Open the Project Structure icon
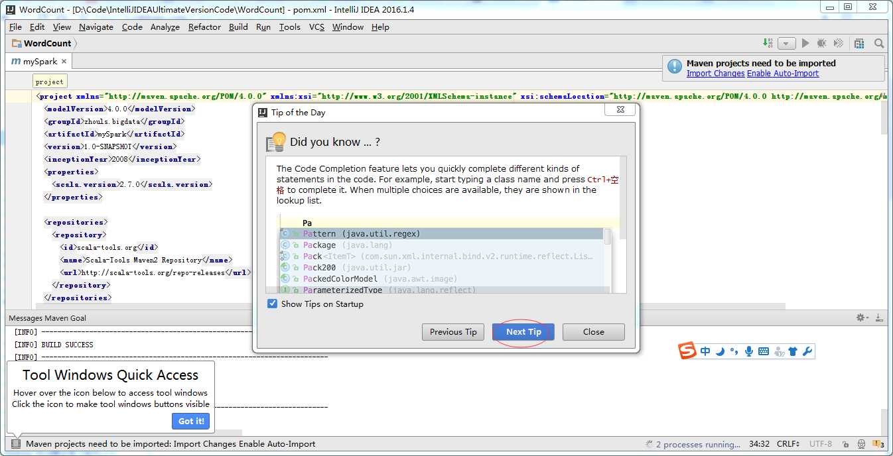The width and height of the screenshot is (893, 456). tap(859, 43)
